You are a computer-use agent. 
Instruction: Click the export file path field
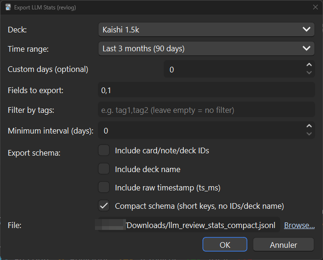(188, 225)
